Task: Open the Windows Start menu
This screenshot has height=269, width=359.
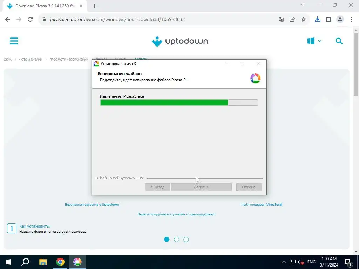Action: point(8,262)
